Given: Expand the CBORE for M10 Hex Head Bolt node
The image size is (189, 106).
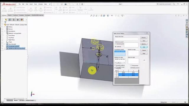Looking at the screenshot, I should pos(5,49).
